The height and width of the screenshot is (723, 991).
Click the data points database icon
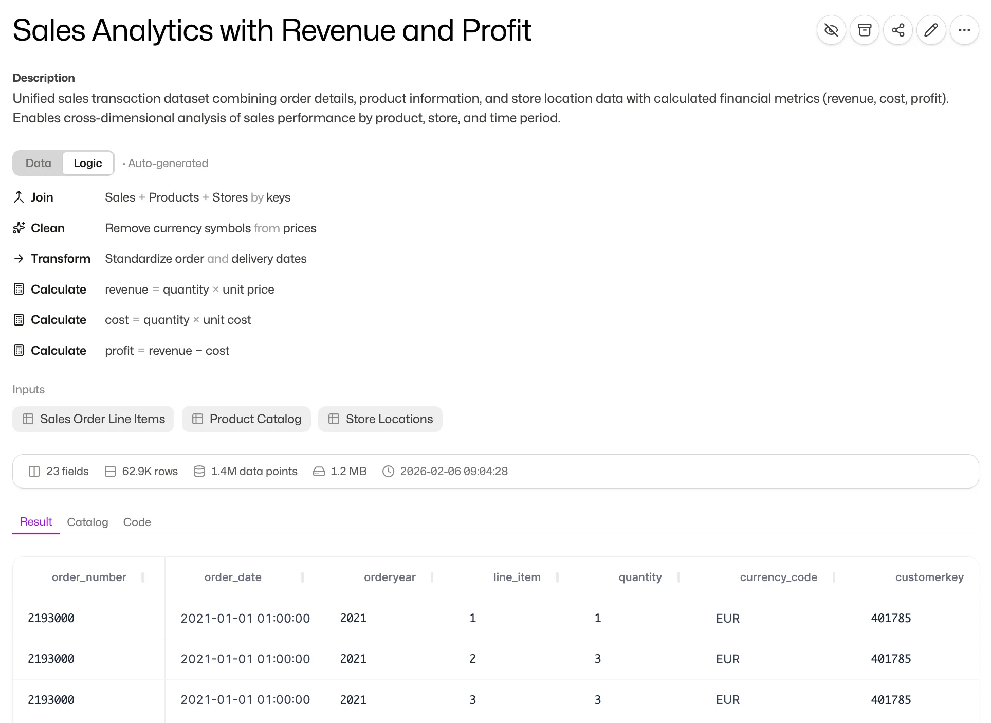199,472
